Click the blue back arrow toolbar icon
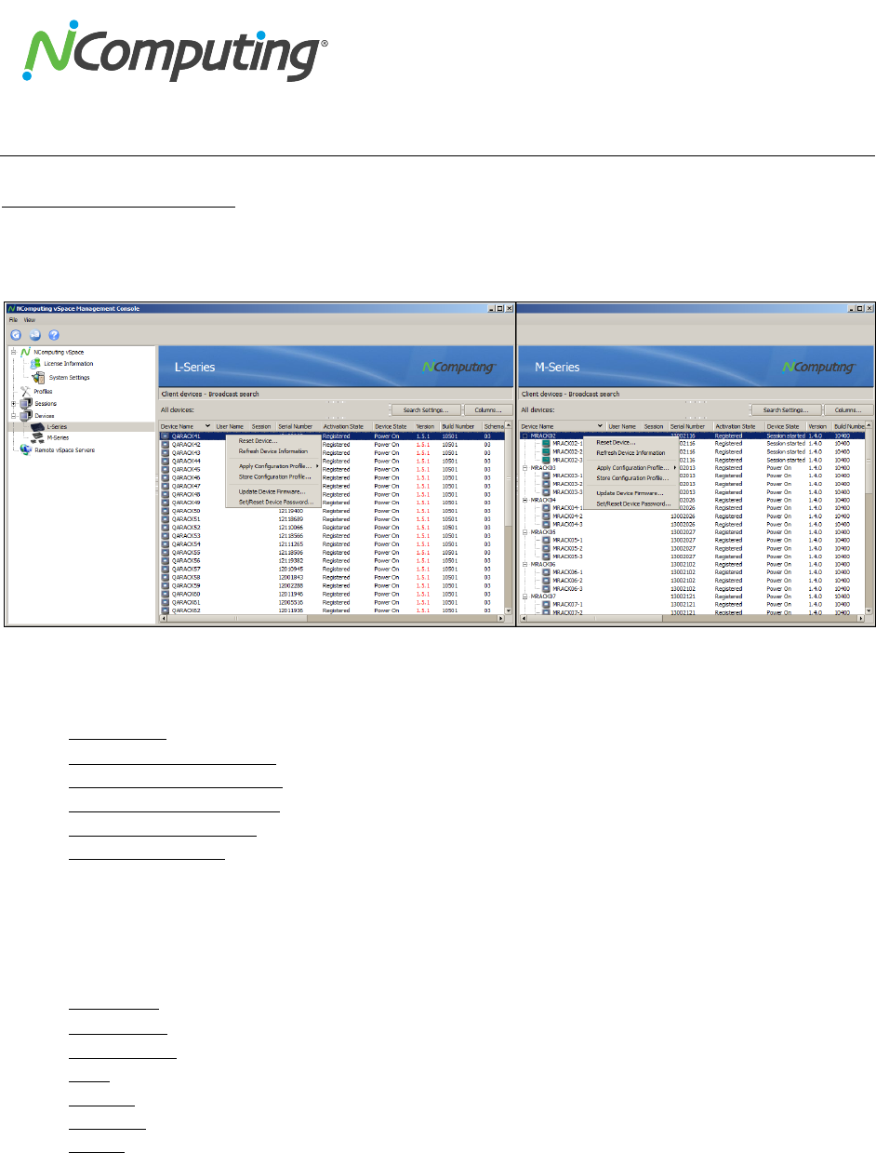 click(x=16, y=335)
